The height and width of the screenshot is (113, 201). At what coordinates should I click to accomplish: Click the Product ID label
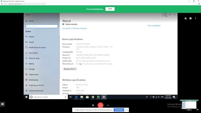[x=66, y=58]
